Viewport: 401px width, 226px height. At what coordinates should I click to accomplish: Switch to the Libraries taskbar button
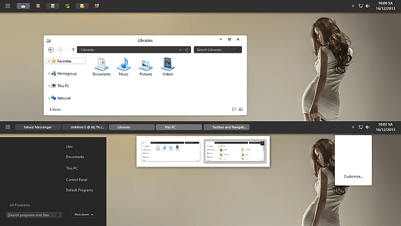click(x=132, y=127)
